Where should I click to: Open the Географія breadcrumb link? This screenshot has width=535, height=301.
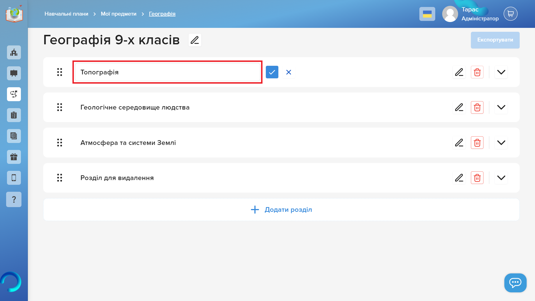point(162,14)
